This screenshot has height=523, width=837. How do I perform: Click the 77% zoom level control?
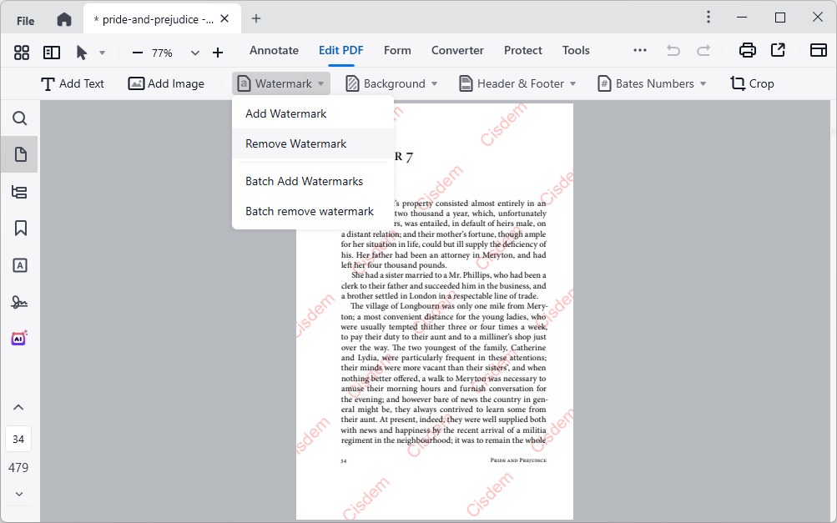click(160, 52)
